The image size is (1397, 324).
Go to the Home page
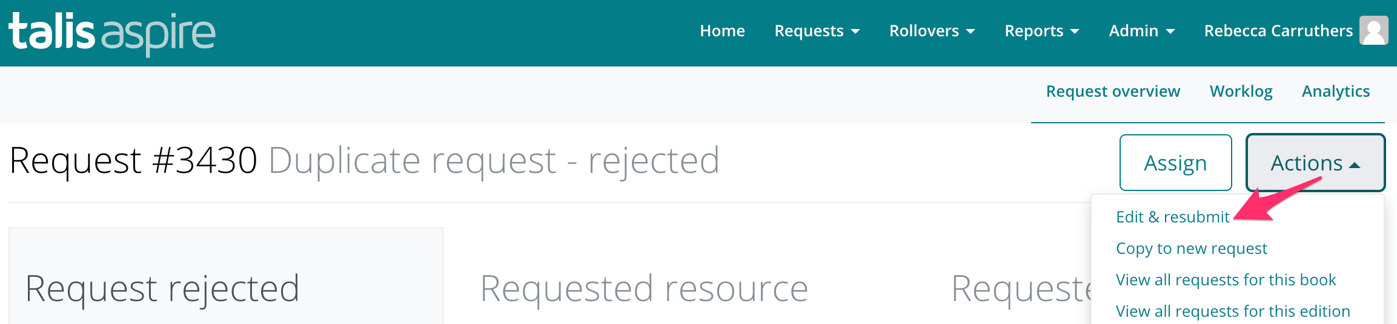point(722,31)
